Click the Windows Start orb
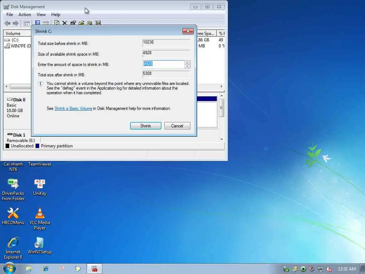This screenshot has width=365, height=274. tap(9, 269)
